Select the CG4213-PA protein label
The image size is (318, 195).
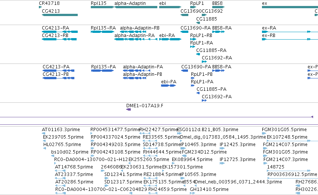[56, 67]
